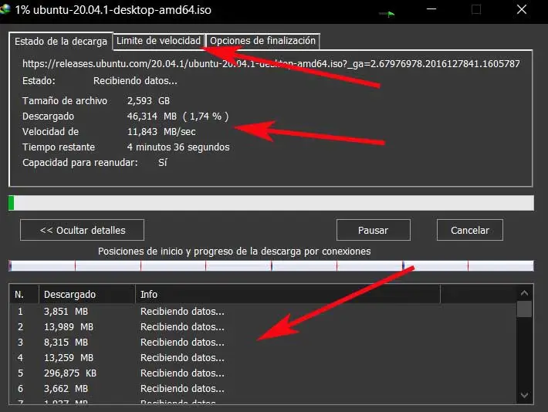Switch to Estado de la decarga tab

point(61,41)
